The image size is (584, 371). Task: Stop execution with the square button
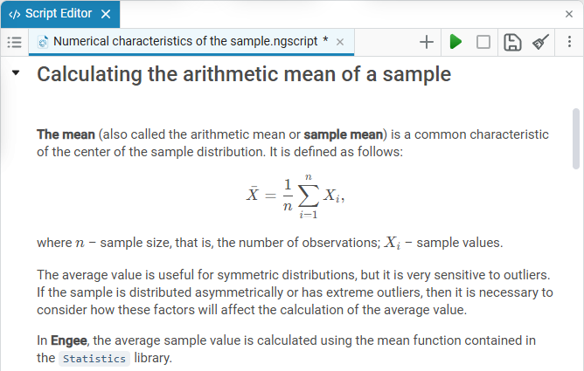483,42
